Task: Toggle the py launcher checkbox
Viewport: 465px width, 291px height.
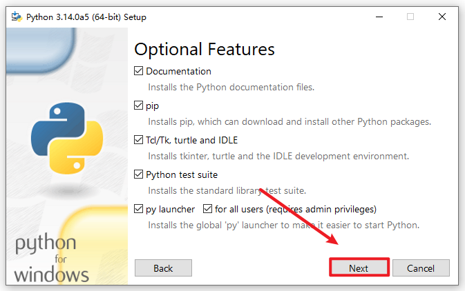Action: pyautogui.click(x=139, y=209)
